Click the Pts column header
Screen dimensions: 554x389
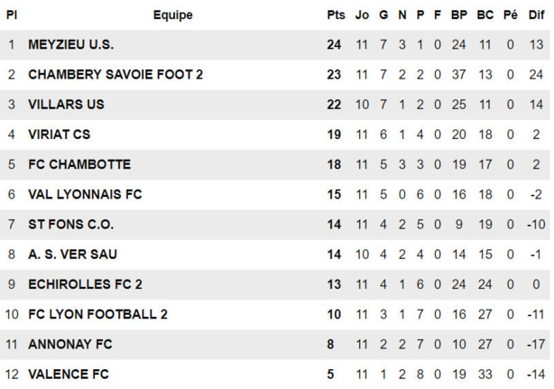336,14
